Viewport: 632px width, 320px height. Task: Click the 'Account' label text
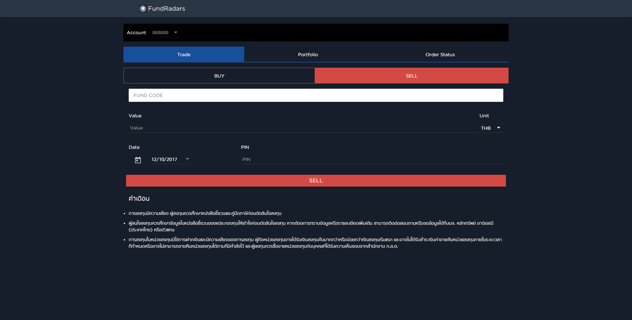[136, 33]
